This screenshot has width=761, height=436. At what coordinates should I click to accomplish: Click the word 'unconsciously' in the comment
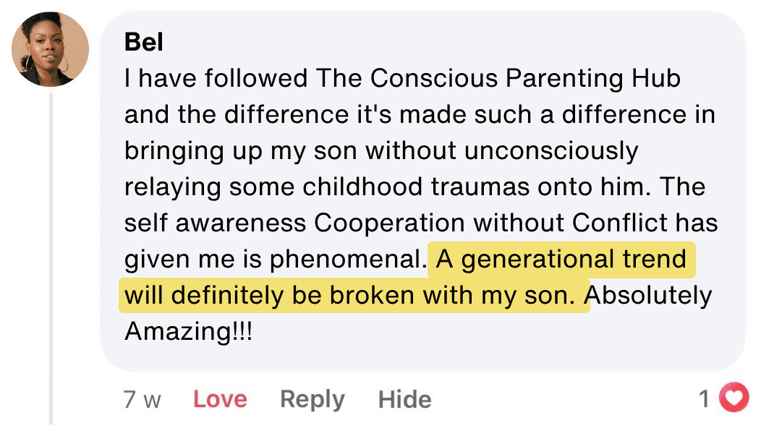tap(550, 151)
